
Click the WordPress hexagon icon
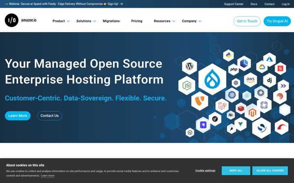[x=189, y=66]
